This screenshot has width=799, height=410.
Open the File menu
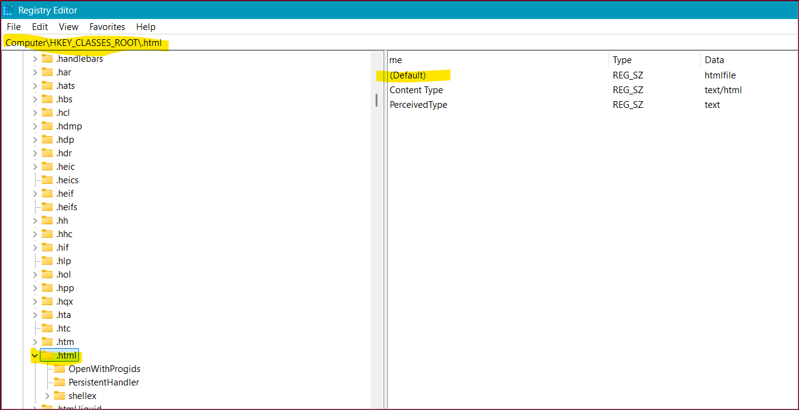point(13,27)
